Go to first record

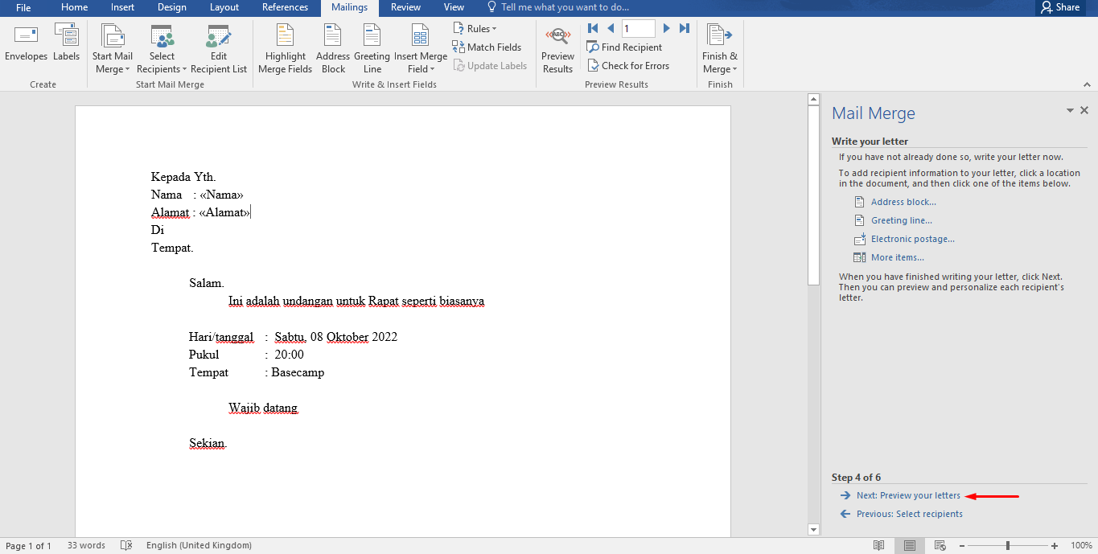coord(593,28)
